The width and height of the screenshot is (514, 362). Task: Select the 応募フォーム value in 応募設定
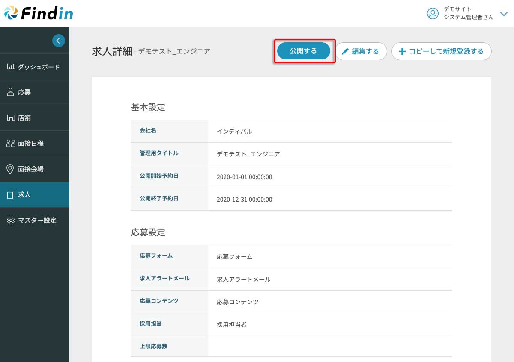(234, 257)
